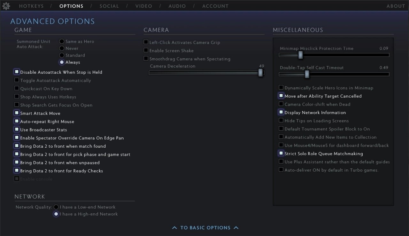Select 'Same as Hero' auto attack option
The height and width of the screenshot is (236, 409).
(62, 41)
